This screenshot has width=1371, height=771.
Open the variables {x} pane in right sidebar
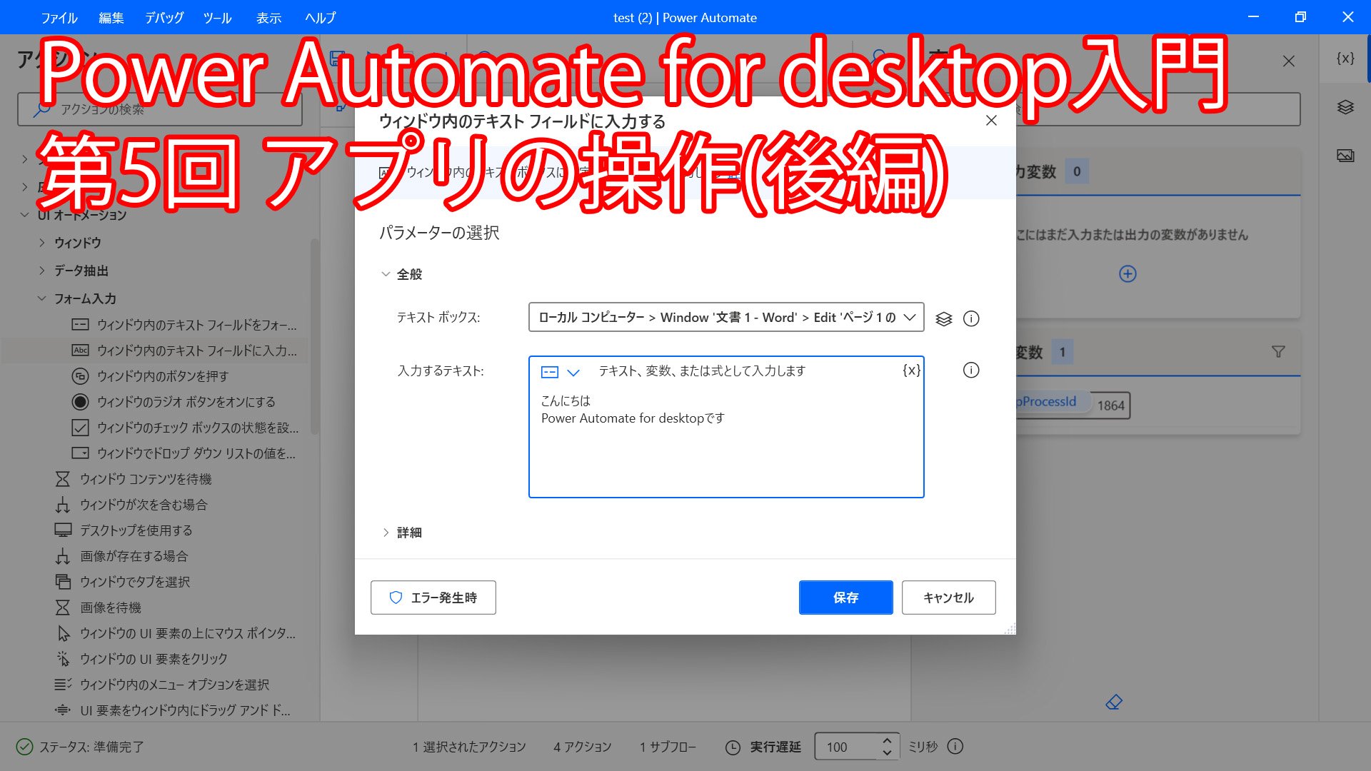1345,59
